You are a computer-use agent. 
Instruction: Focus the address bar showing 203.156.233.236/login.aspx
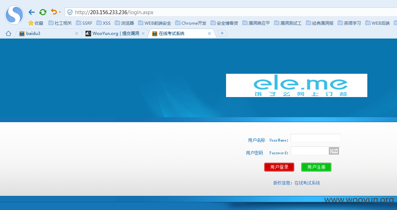[231, 12]
